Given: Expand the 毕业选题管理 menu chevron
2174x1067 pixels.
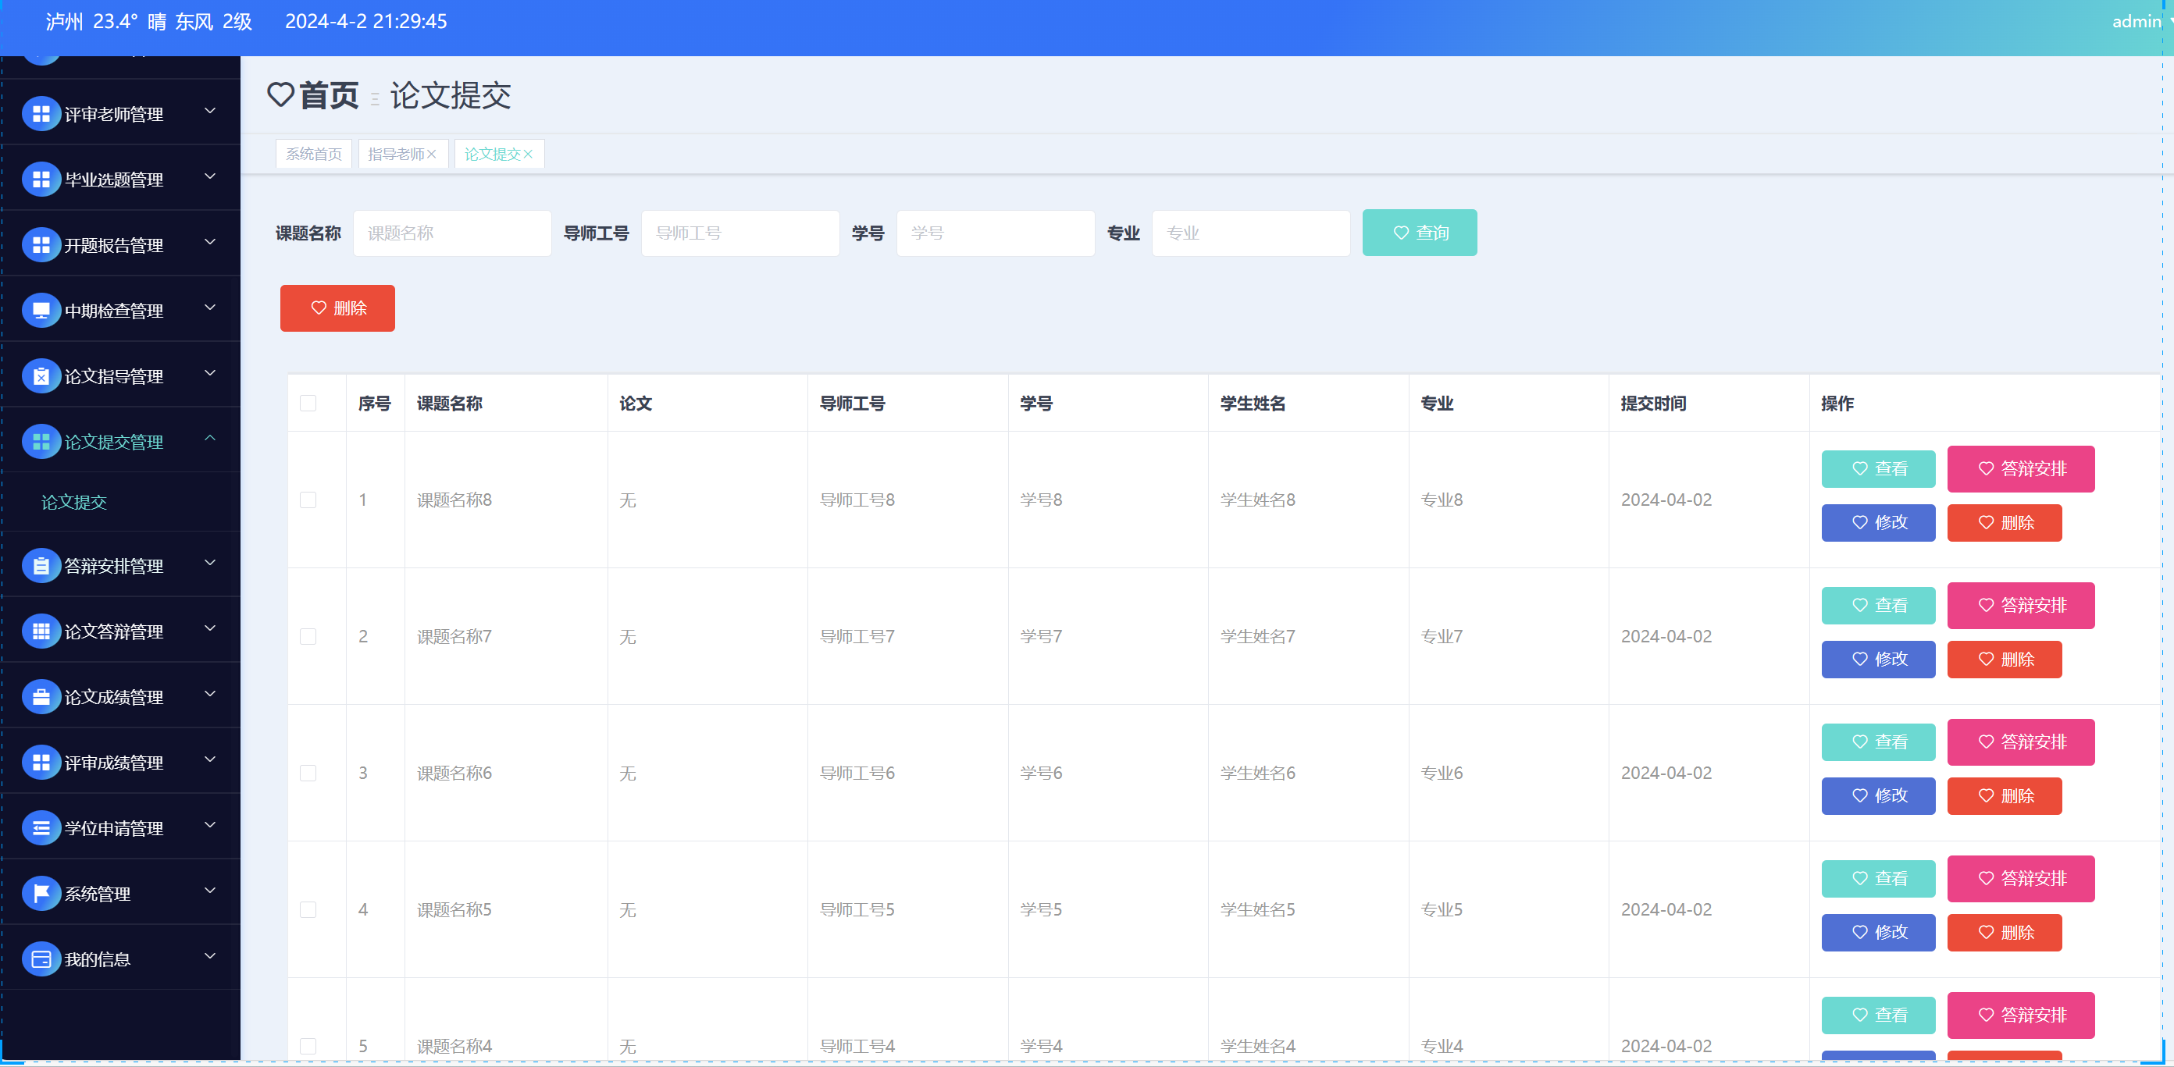Looking at the screenshot, I should (210, 177).
